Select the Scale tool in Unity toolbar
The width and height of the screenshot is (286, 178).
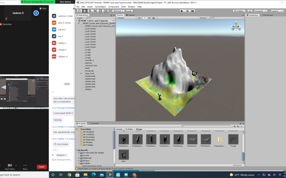point(95,11)
